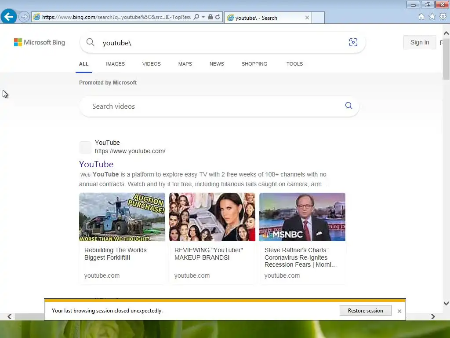The image size is (450, 338).
Task: Click the Sign in button
Action: [420, 42]
